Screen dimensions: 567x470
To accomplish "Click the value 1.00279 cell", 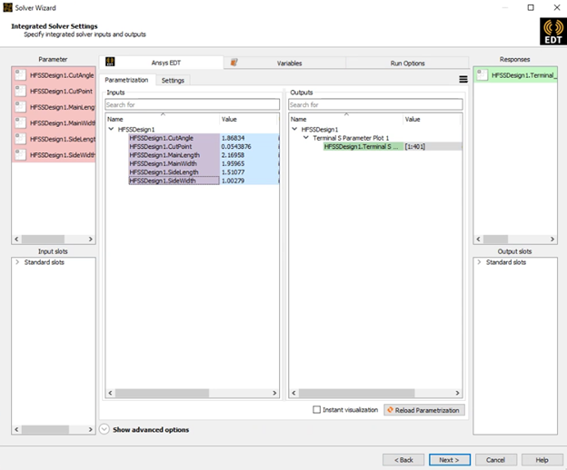I will point(249,181).
